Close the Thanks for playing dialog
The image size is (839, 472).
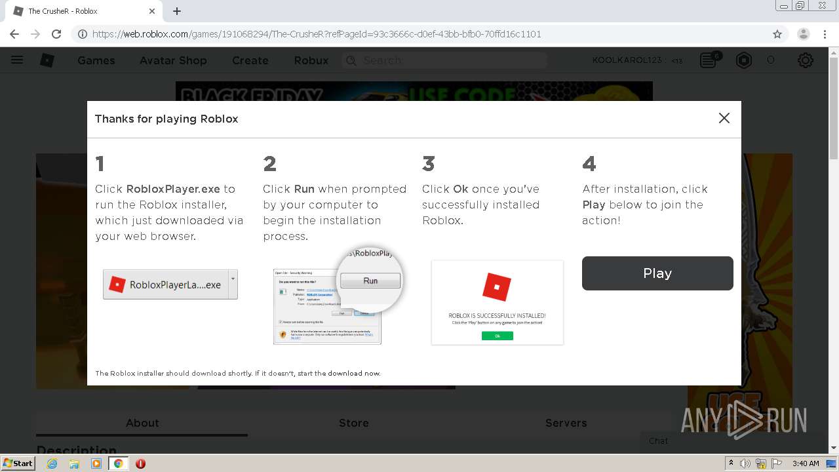[x=724, y=118]
